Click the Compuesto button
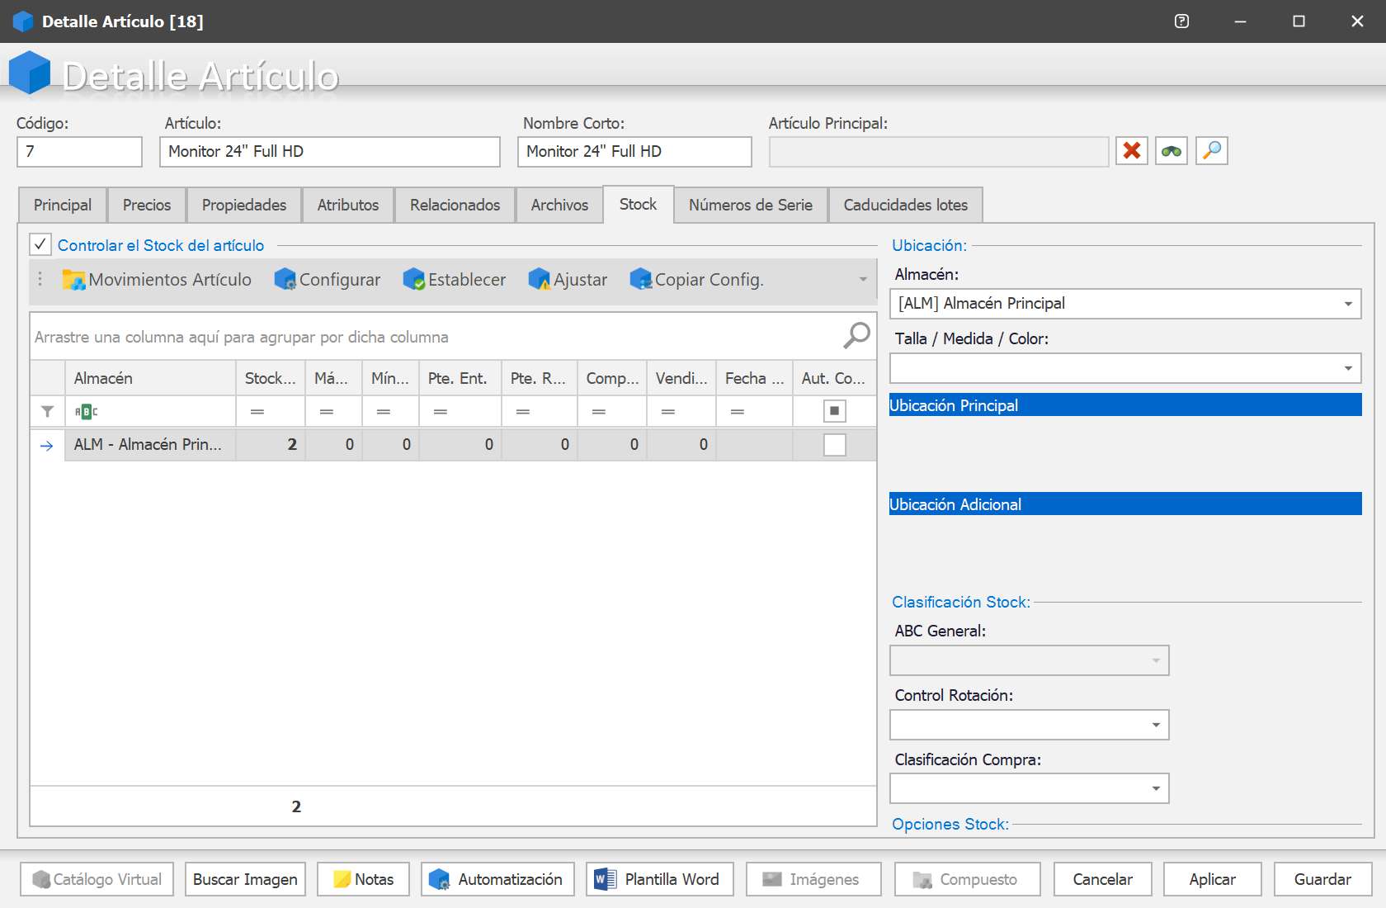 point(967,879)
